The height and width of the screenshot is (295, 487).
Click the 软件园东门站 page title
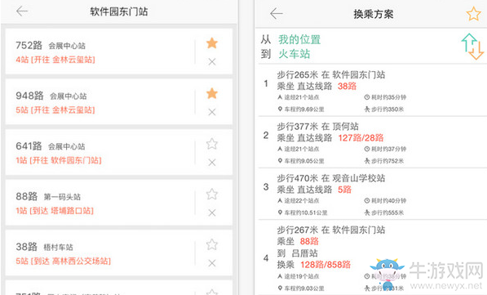click(x=119, y=11)
